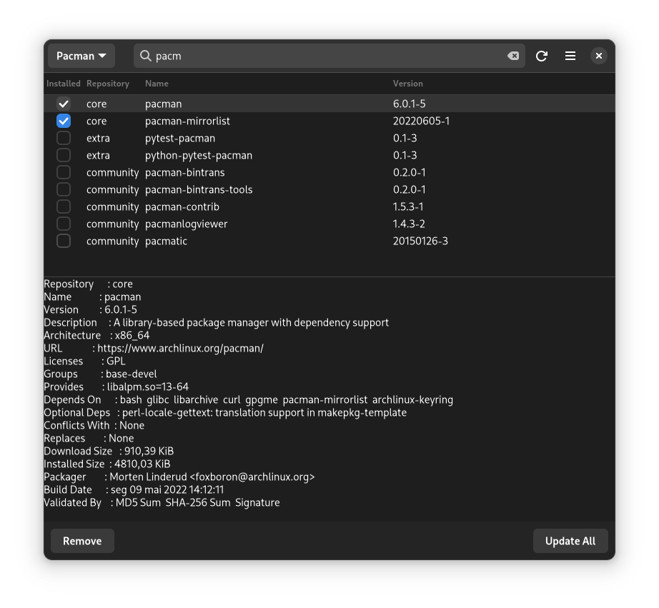Click 'base-devel' group value
Screen dimensions: 659x608
coord(131,374)
